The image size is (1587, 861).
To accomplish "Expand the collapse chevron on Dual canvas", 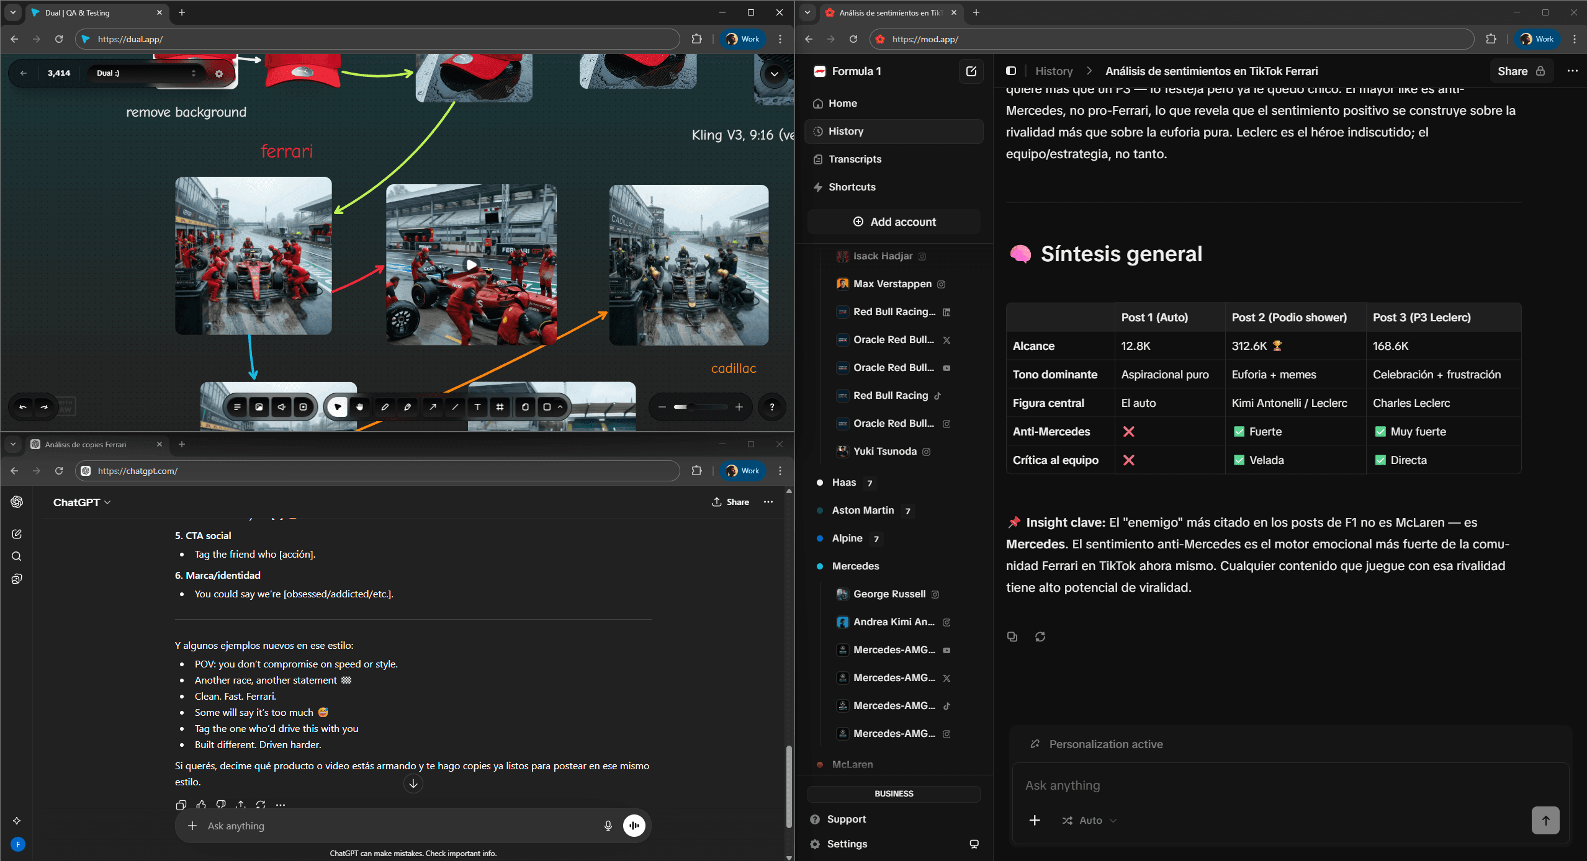I will [774, 74].
